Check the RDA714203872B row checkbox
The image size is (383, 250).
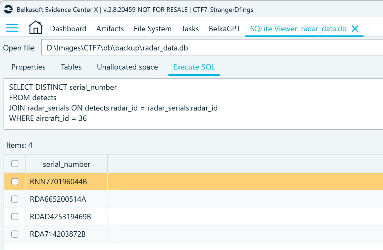click(15, 234)
